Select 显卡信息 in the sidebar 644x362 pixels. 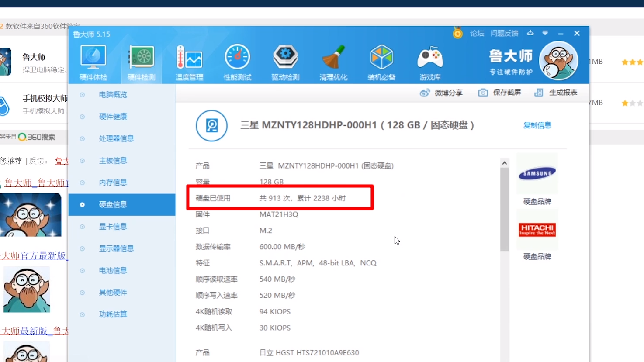(x=122, y=227)
